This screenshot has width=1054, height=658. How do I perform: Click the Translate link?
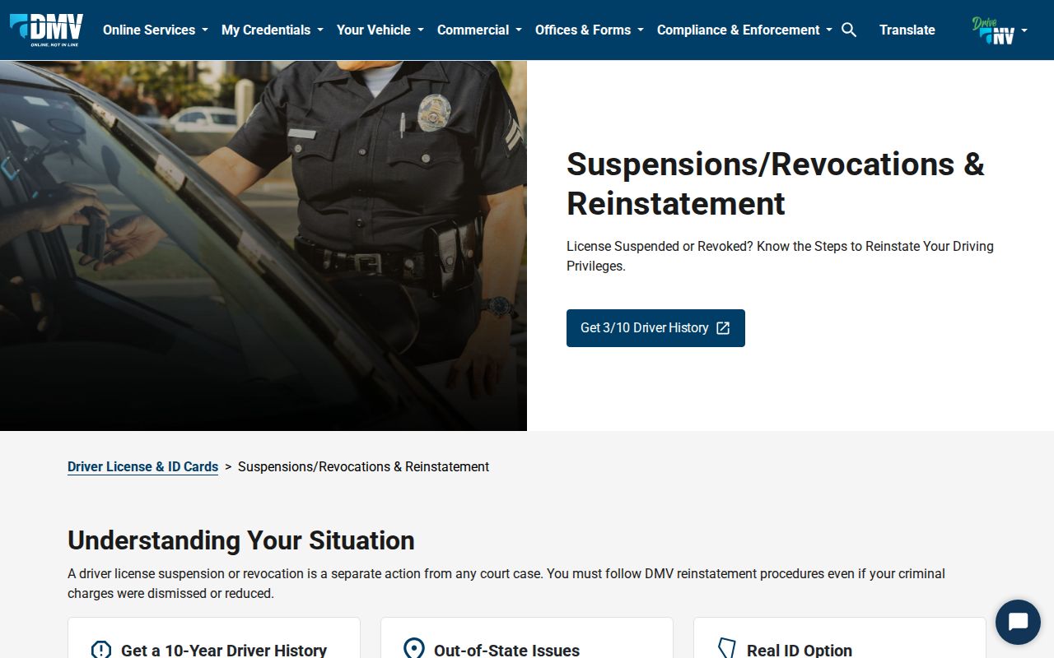(907, 30)
